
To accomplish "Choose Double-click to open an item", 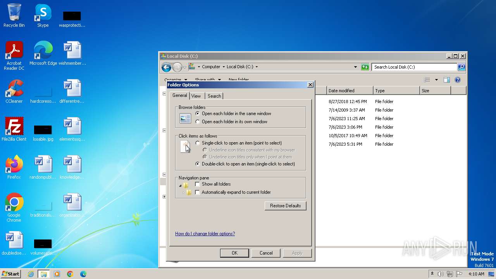I will (x=198, y=164).
